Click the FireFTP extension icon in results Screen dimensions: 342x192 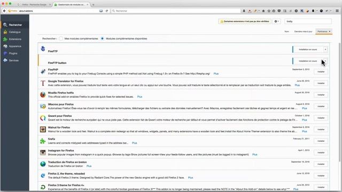(43, 49)
